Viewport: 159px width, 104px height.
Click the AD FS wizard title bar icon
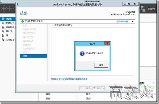[18, 4]
